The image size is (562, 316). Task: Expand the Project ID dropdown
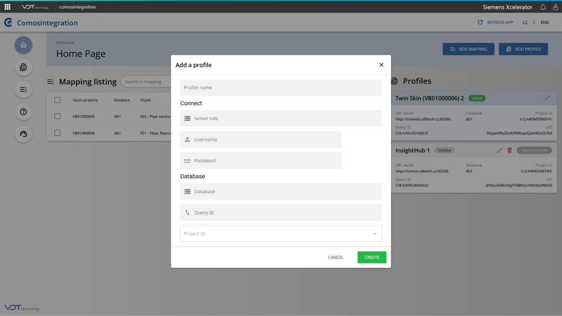pos(374,234)
